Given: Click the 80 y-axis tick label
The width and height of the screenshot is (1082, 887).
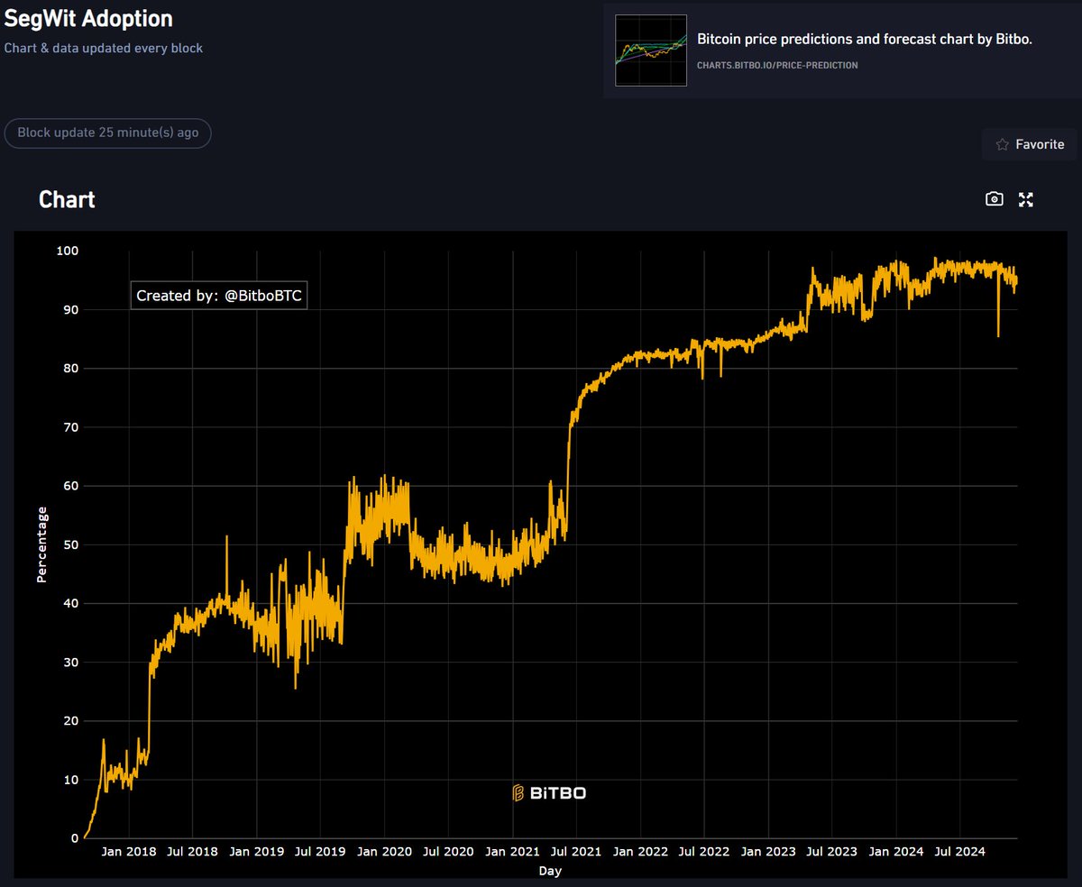Looking at the screenshot, I should click(x=70, y=368).
